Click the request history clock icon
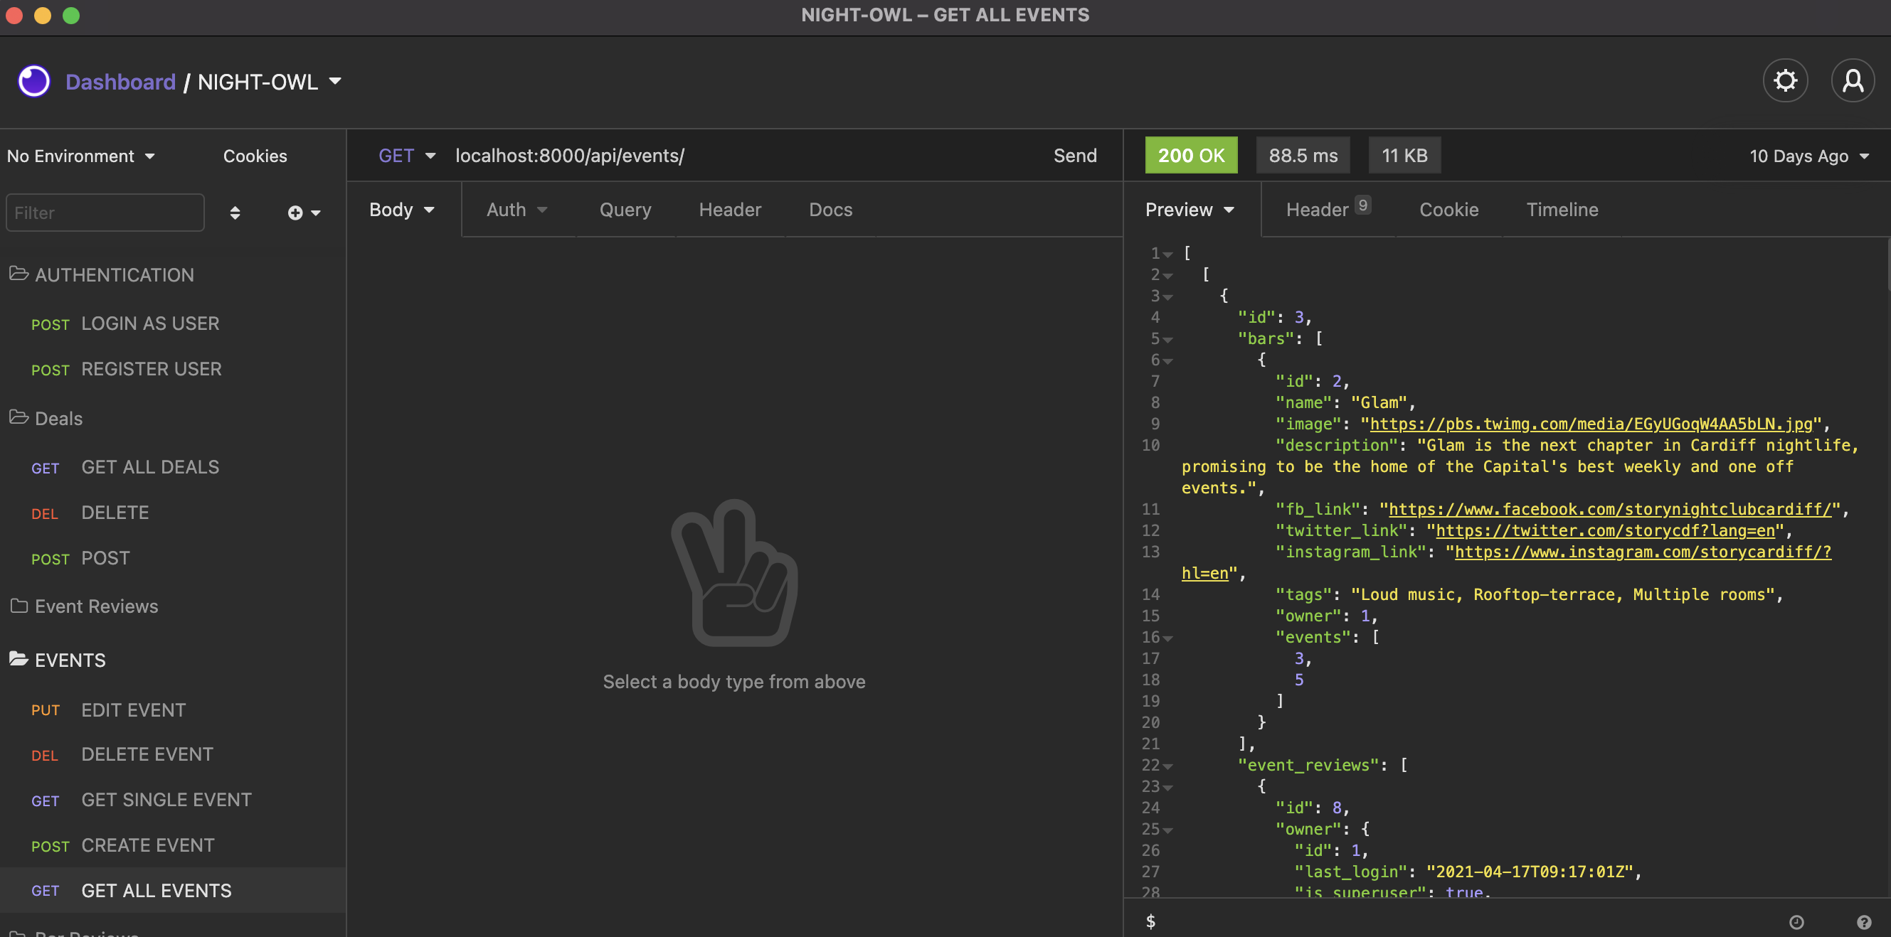This screenshot has height=937, width=1891. pos(1796,921)
